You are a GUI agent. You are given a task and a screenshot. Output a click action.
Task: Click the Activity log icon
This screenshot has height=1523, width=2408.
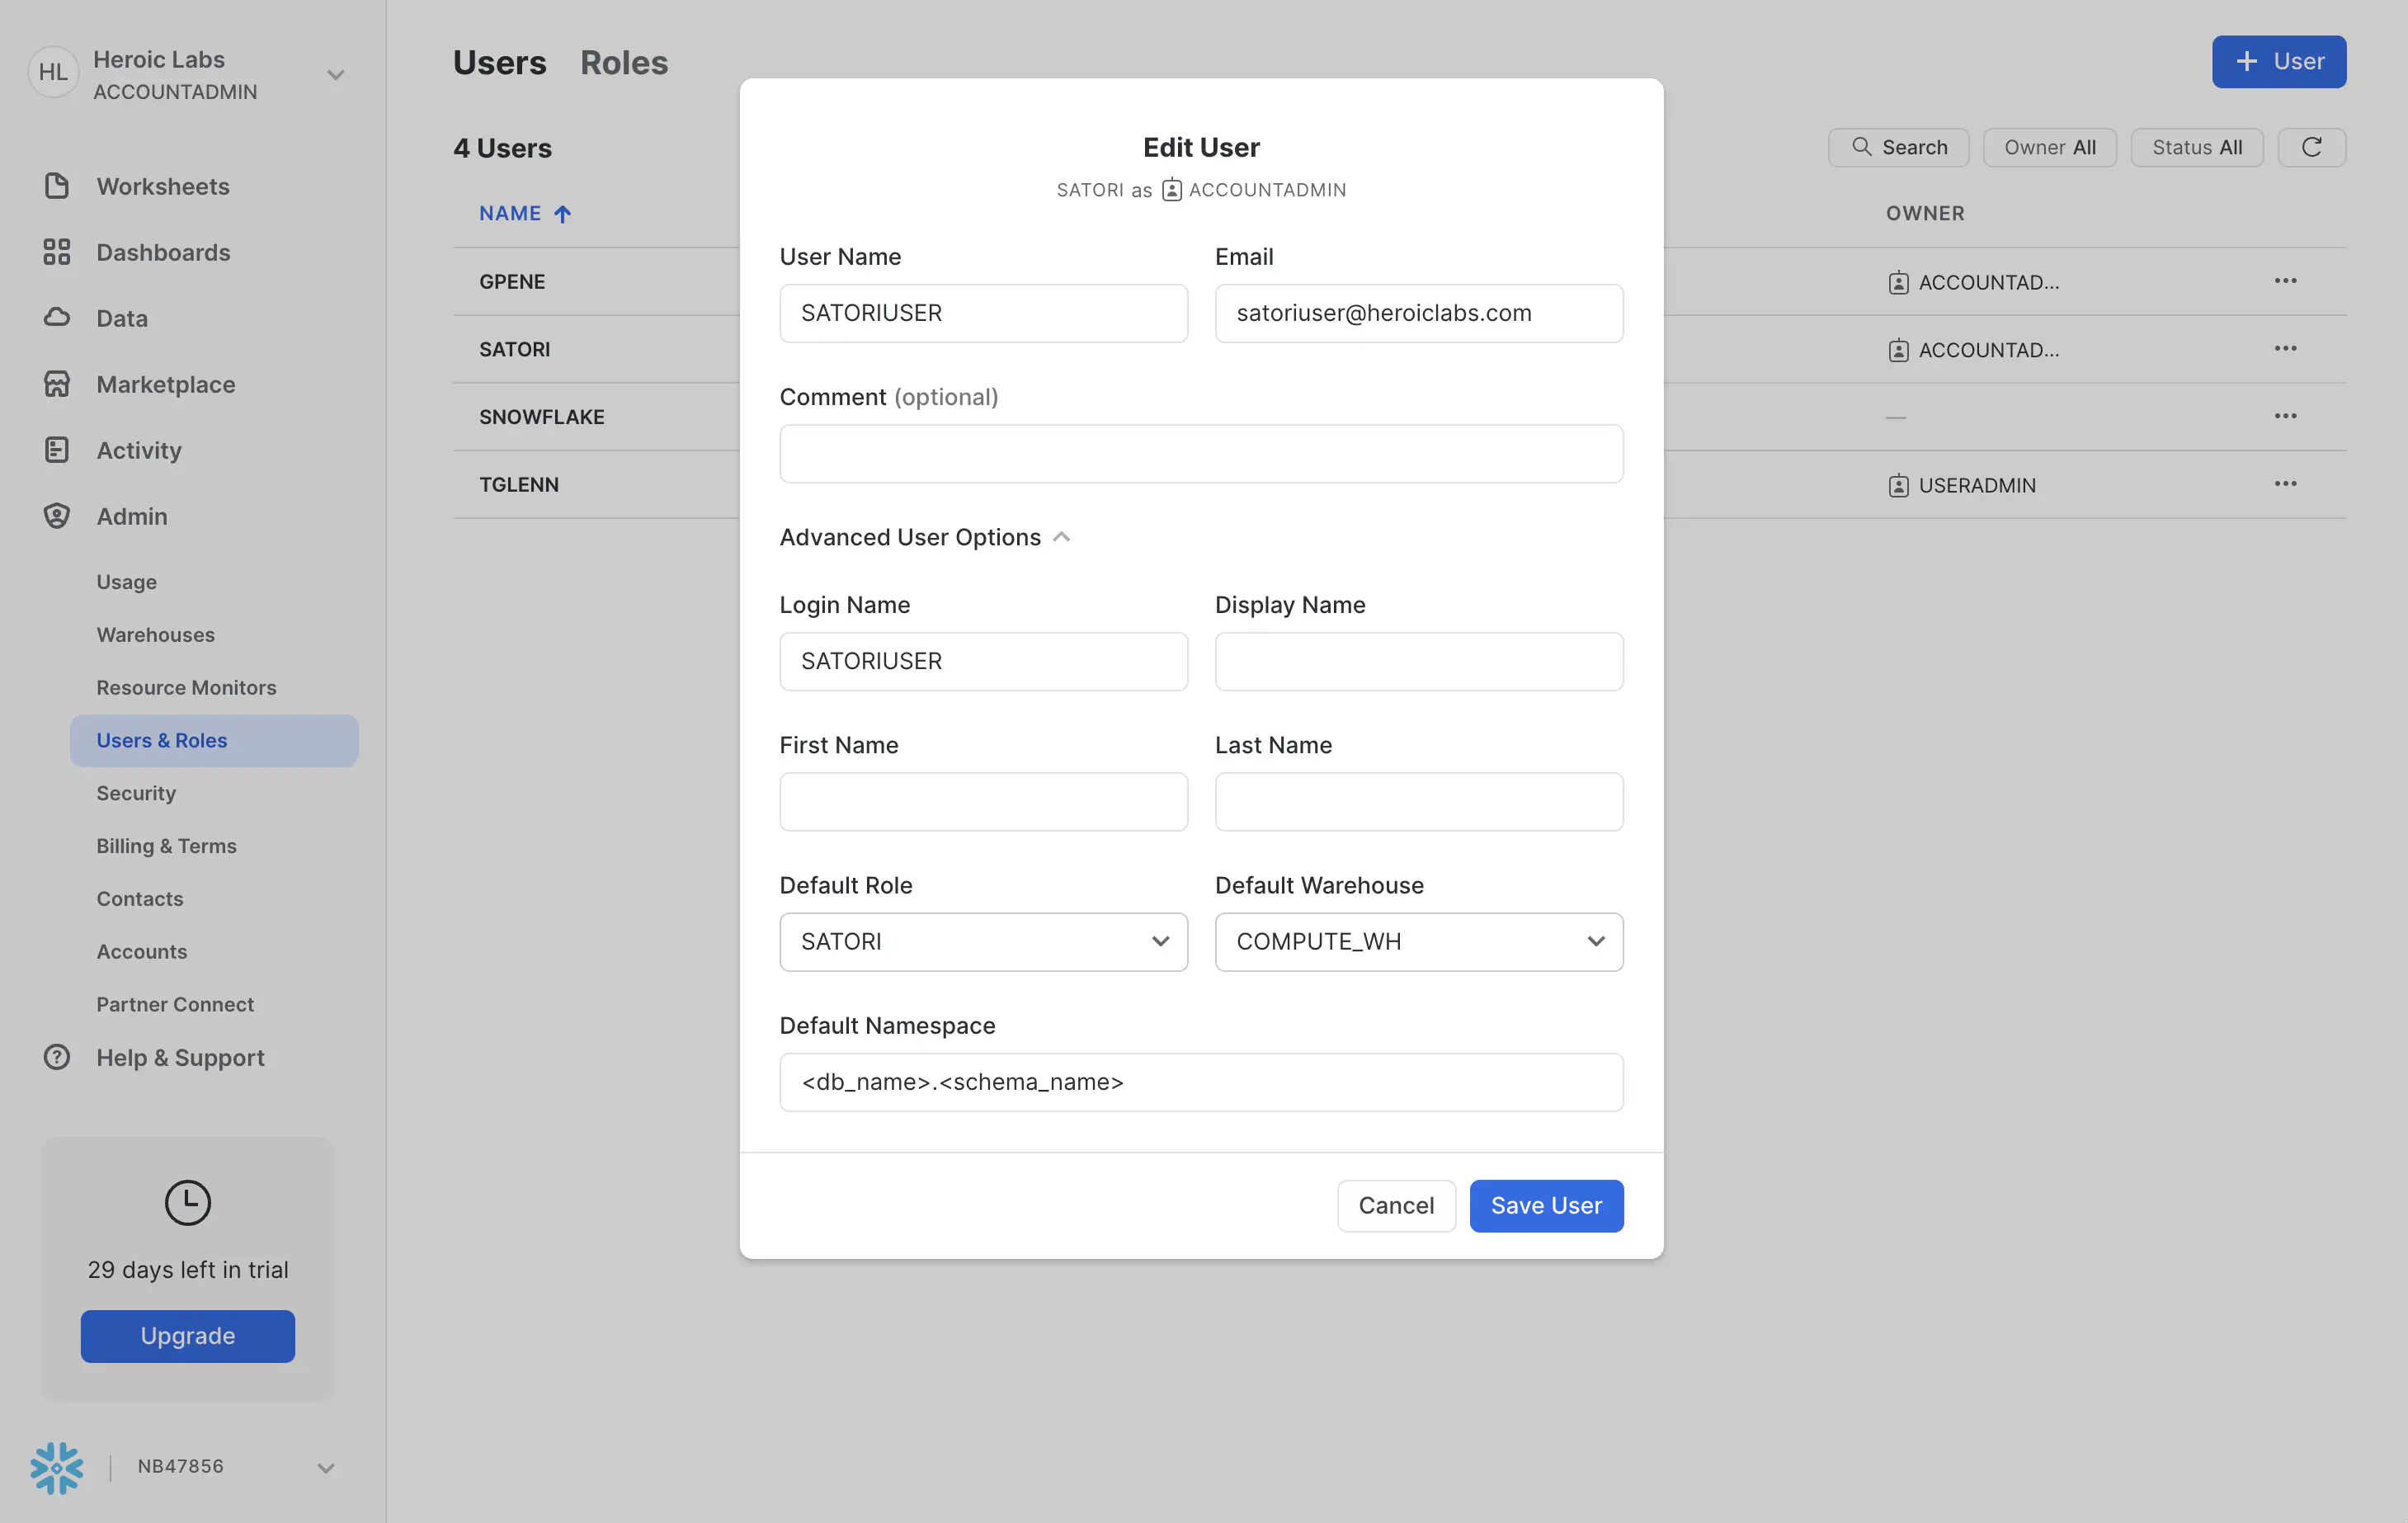pos(57,450)
